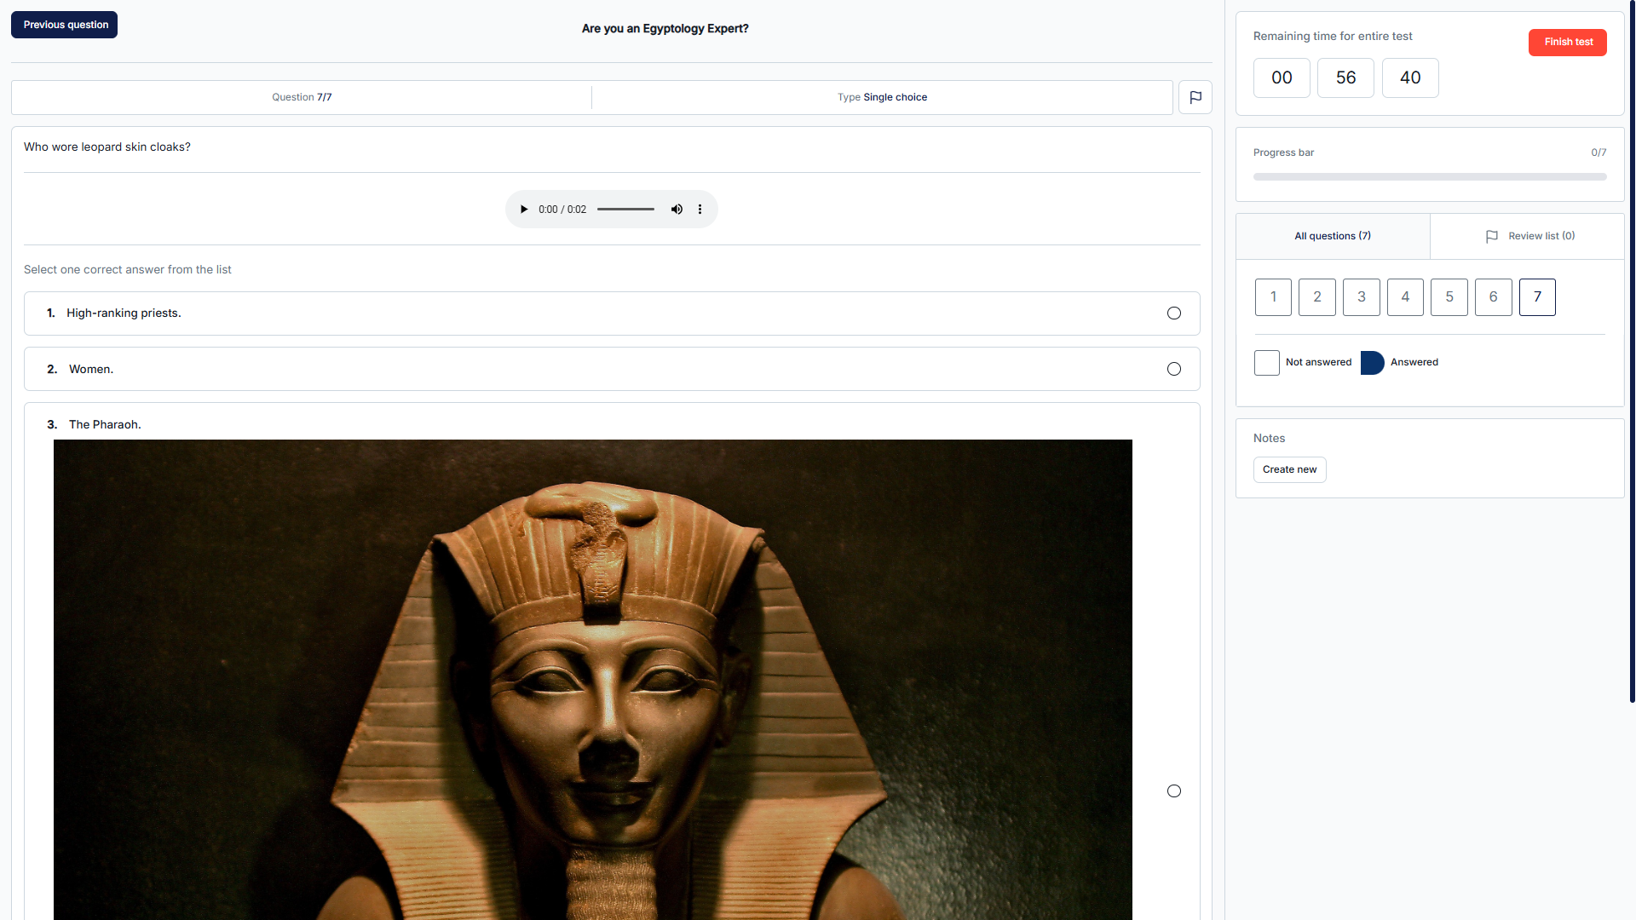This screenshot has width=1636, height=920.
Task: Jump to question 2
Action: pyautogui.click(x=1316, y=297)
